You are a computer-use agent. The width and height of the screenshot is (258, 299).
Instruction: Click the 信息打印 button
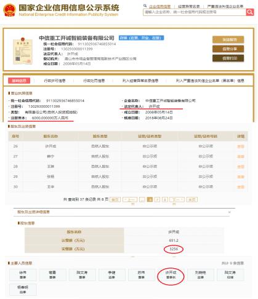point(228,58)
